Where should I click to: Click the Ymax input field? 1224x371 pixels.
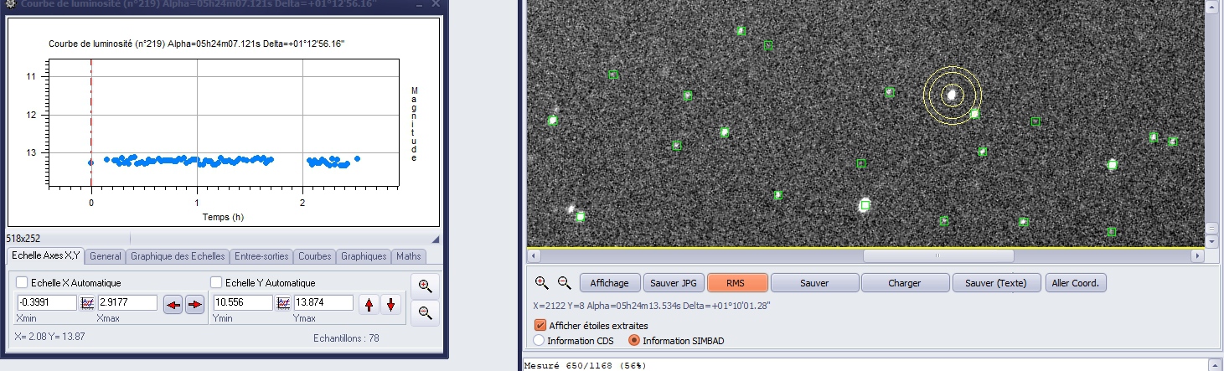coord(323,303)
